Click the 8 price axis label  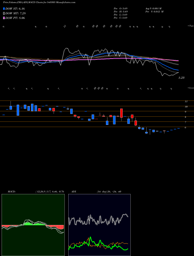click(x=185, y=117)
